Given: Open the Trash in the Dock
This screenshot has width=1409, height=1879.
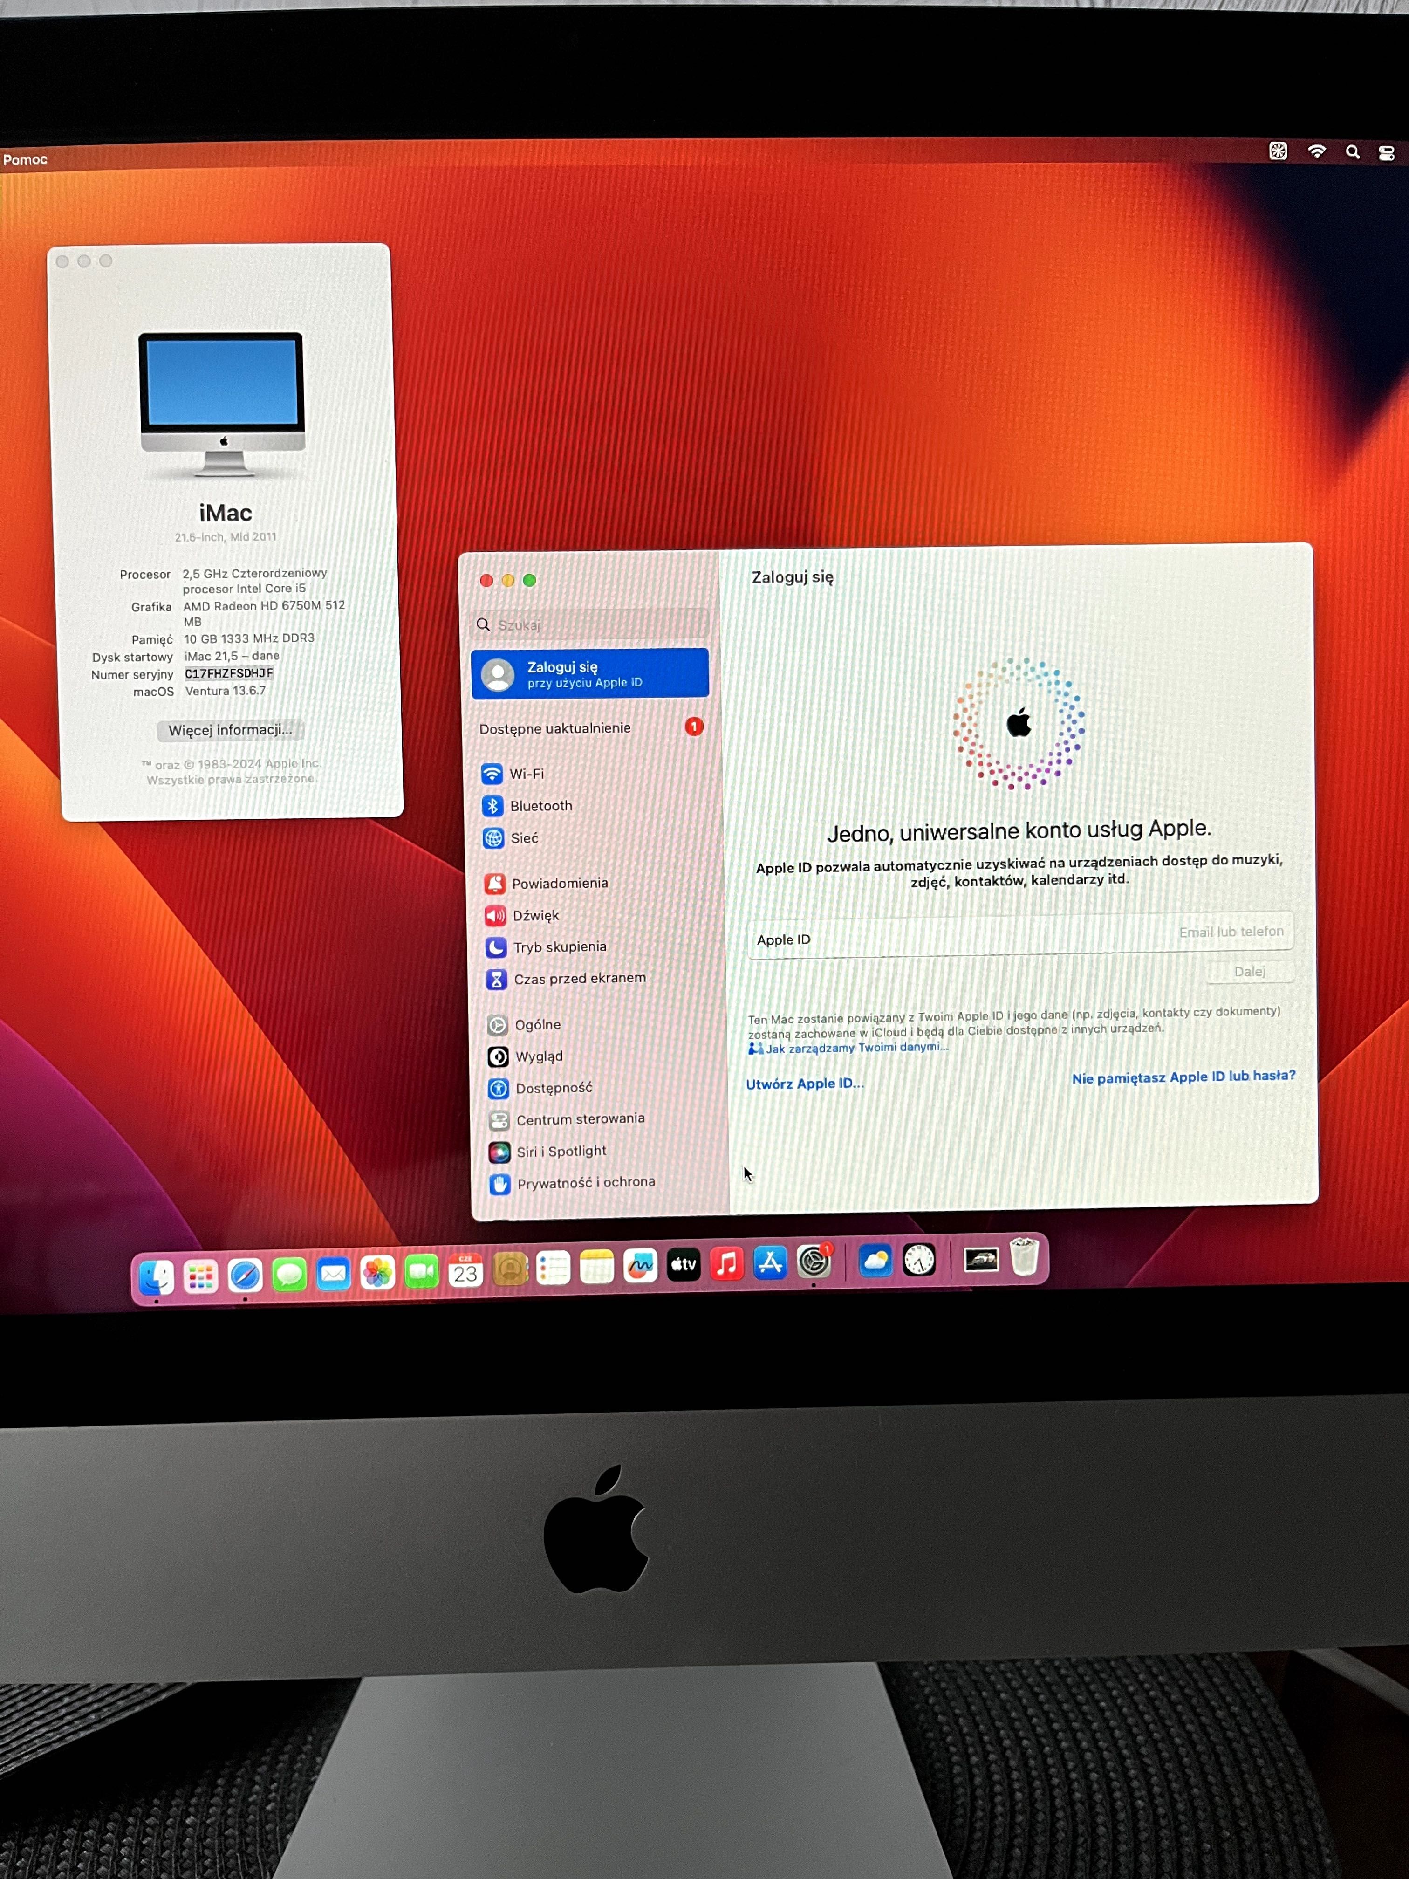Looking at the screenshot, I should 1024,1256.
